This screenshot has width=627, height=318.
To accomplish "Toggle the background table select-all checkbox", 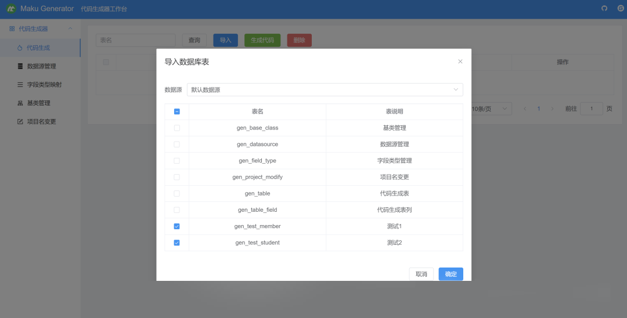I will point(106,62).
